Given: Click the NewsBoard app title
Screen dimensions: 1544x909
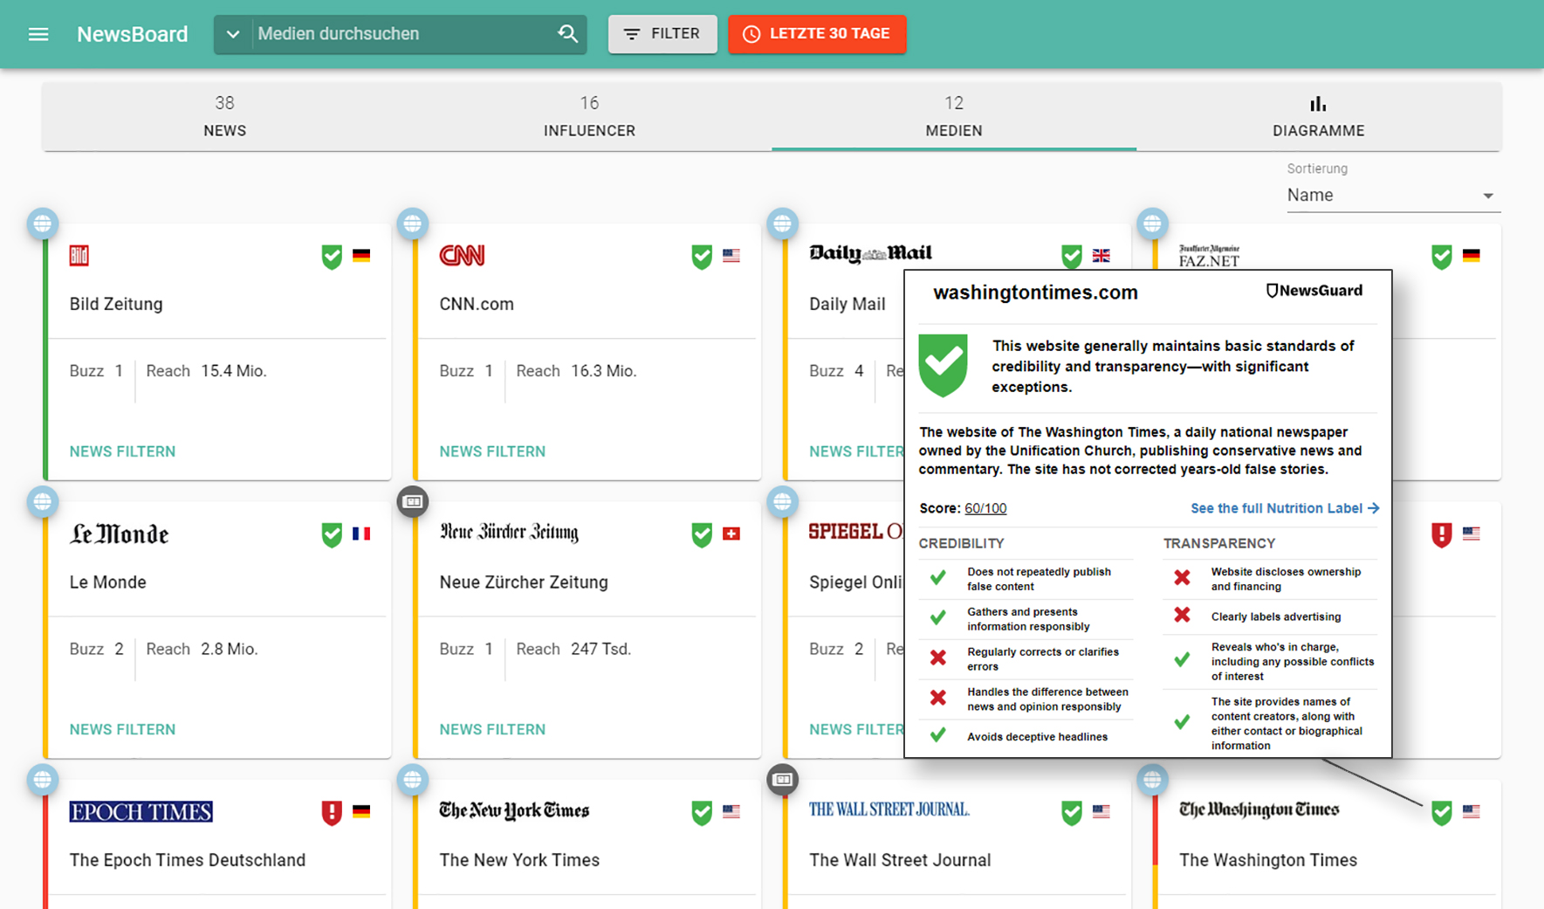Looking at the screenshot, I should [x=133, y=34].
